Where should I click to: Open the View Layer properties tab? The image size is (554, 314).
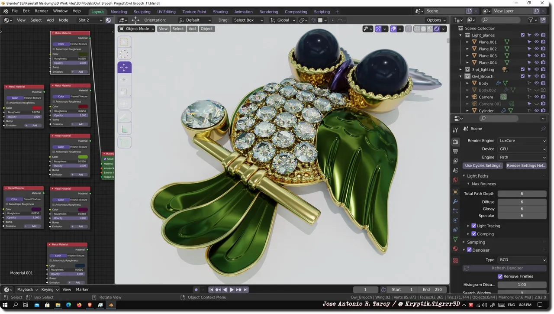click(455, 161)
